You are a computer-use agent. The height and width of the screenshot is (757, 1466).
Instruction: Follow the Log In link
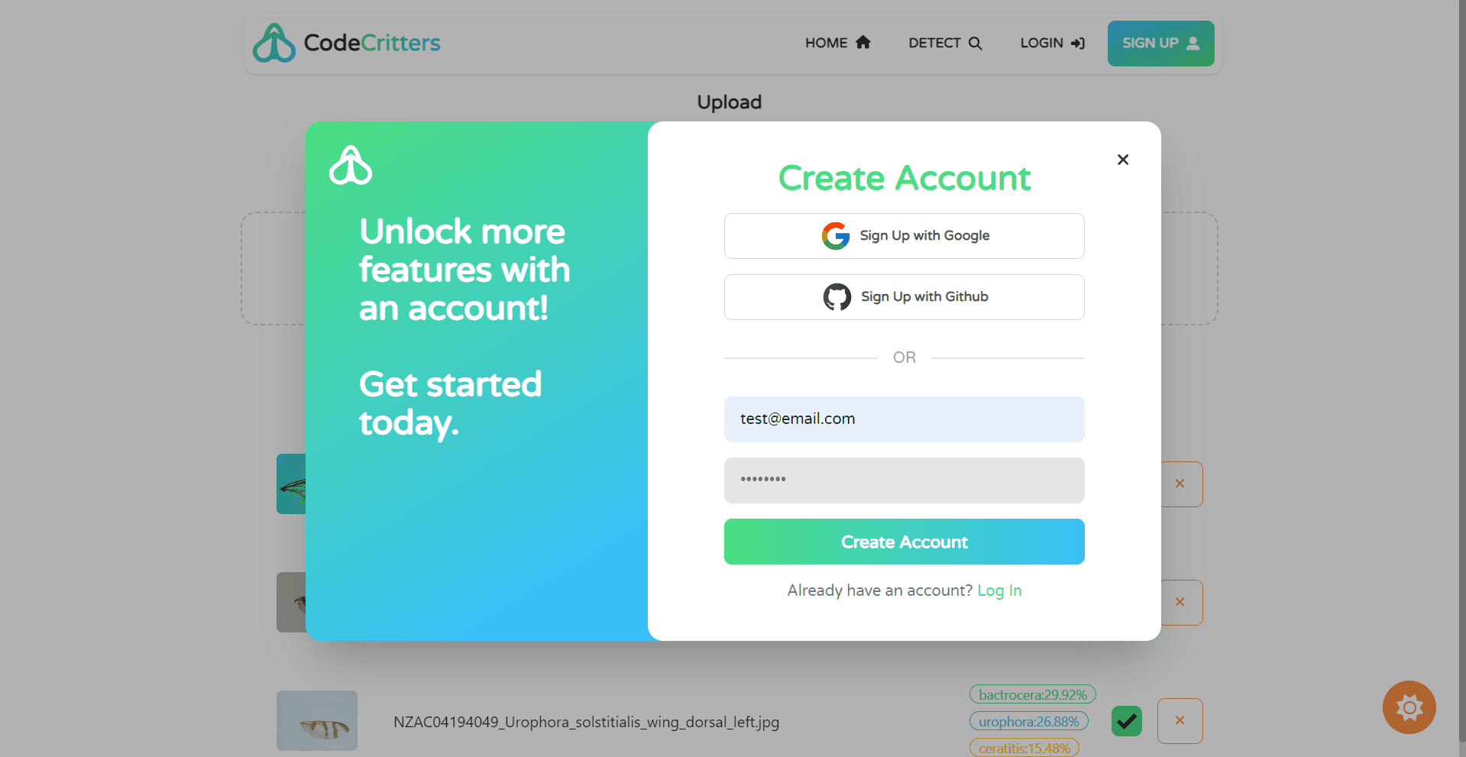tap(999, 590)
